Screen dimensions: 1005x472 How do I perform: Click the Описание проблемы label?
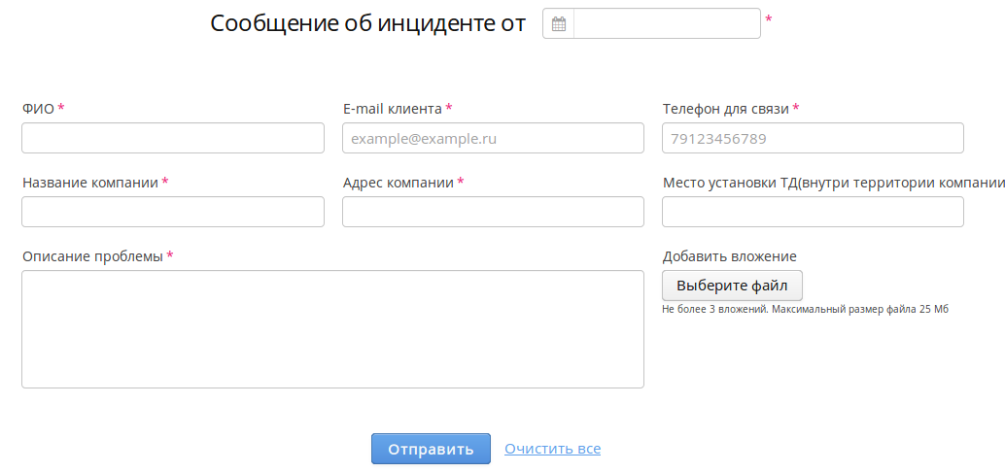[x=92, y=256]
